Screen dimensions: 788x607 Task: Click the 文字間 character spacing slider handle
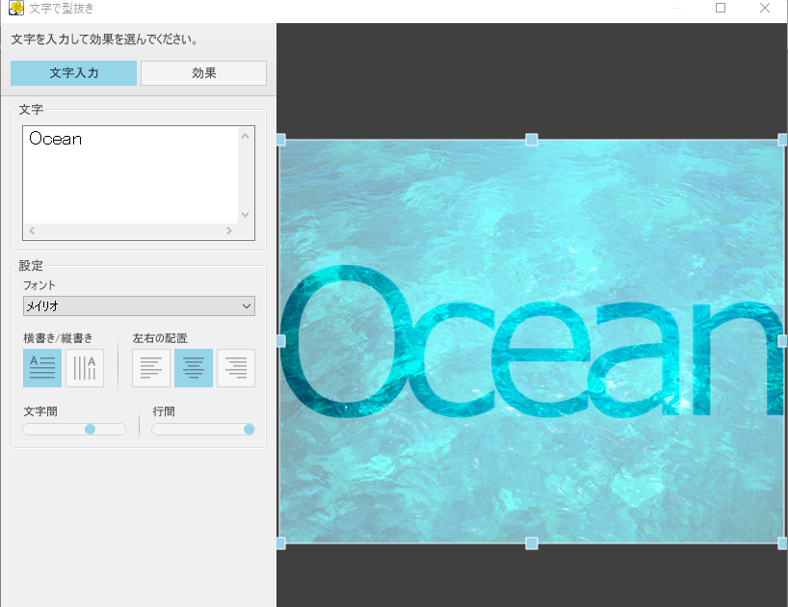[90, 429]
